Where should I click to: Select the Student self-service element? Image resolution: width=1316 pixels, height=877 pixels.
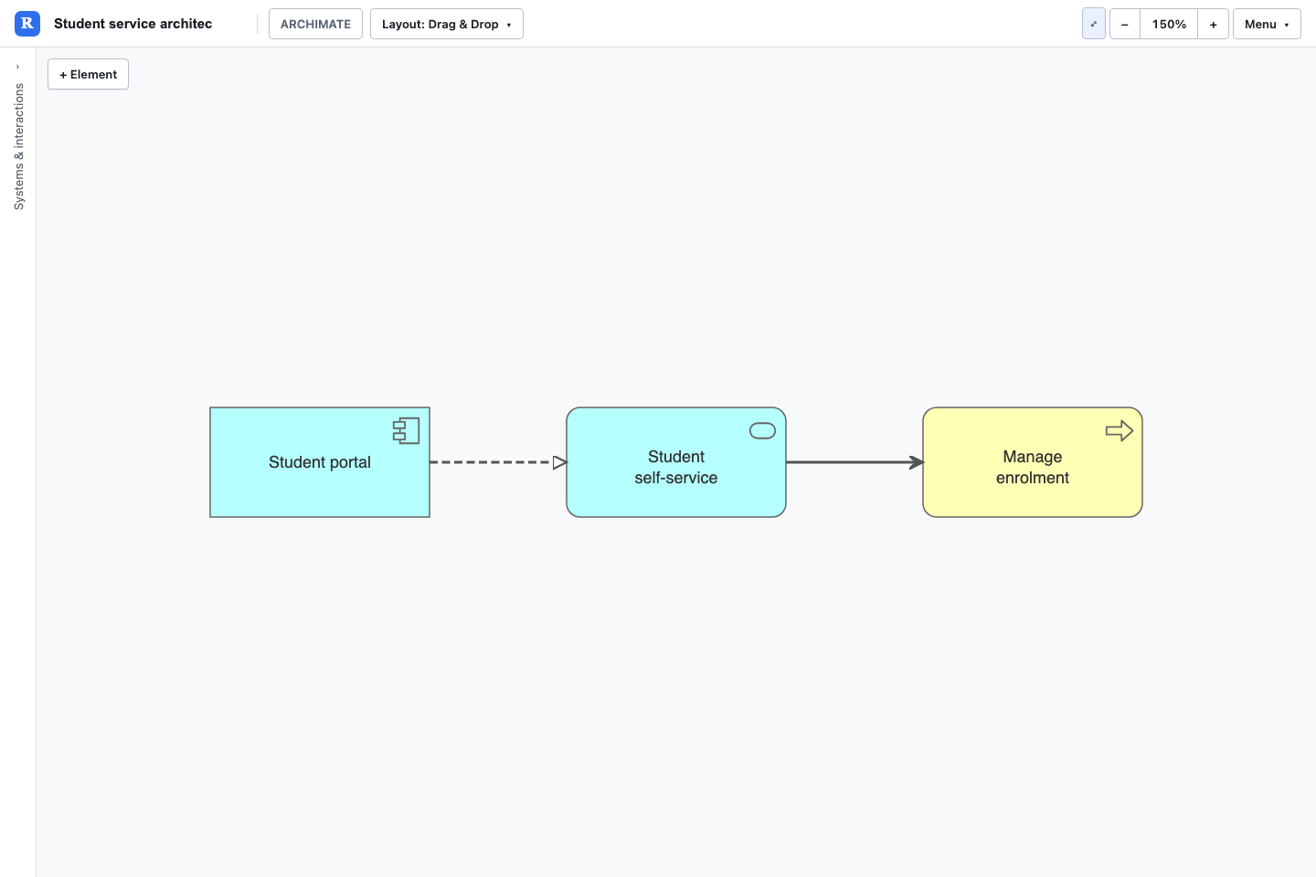pos(676,462)
